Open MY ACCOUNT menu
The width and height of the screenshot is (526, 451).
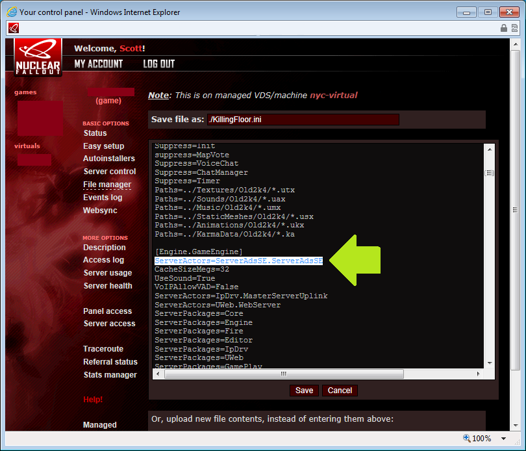click(x=98, y=64)
